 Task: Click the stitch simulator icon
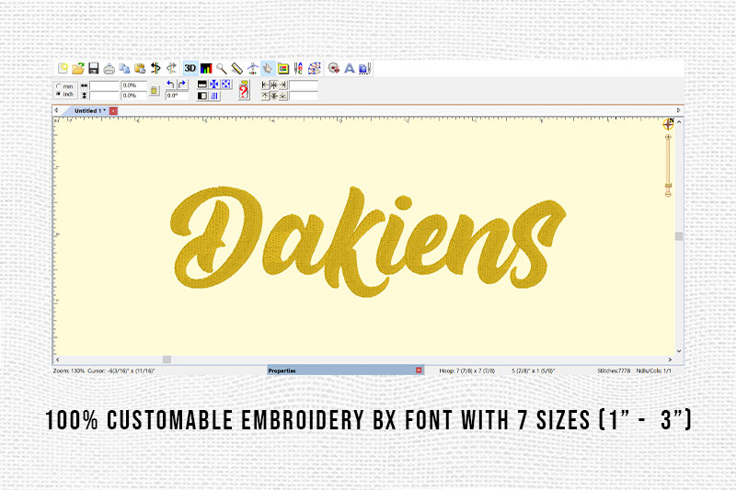tap(315, 68)
